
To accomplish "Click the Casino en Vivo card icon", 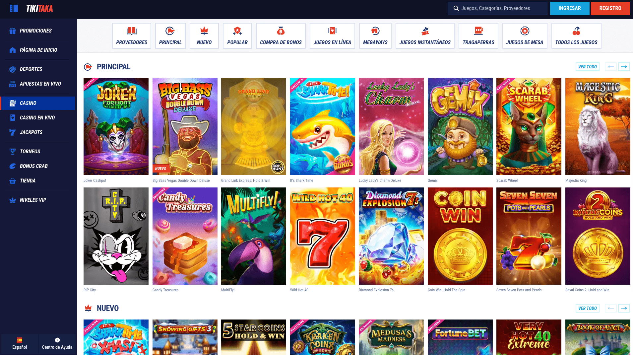I will (x=13, y=118).
